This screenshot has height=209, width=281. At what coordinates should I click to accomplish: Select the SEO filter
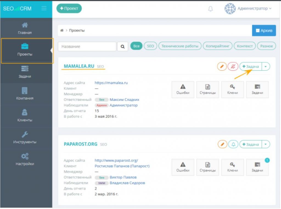150,46
